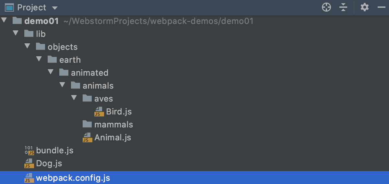Screen dimensions: 389x184
Task: Collapse the demo01 root folder
Action: (x=4, y=21)
